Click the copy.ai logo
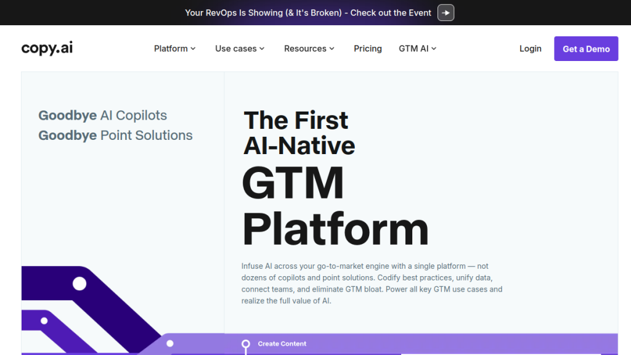 tap(47, 48)
